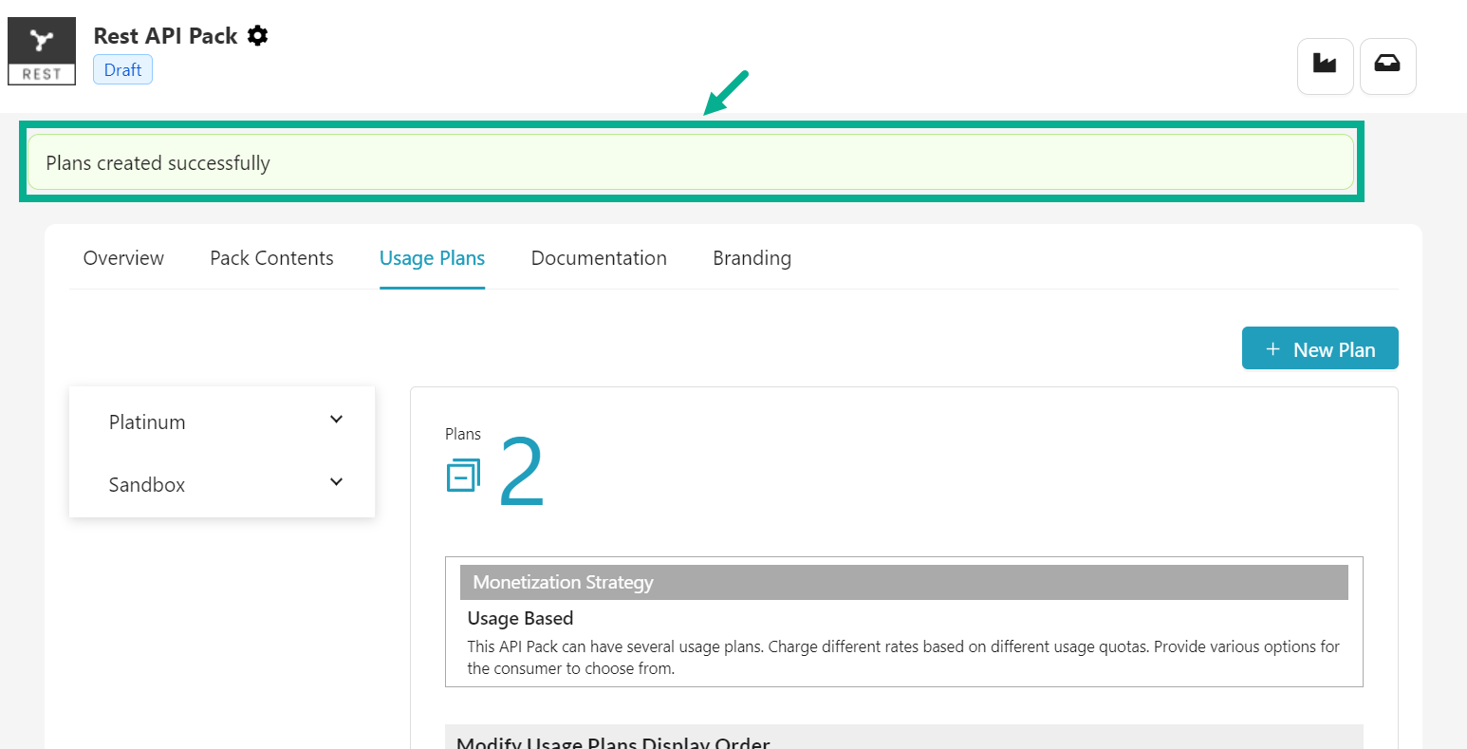Switch to the Overview tab
Image resolution: width=1467 pixels, height=749 pixels.
tap(123, 258)
